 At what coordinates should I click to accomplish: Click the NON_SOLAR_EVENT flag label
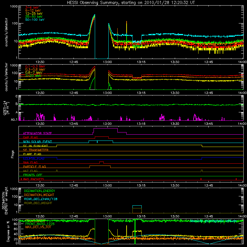point(37,142)
